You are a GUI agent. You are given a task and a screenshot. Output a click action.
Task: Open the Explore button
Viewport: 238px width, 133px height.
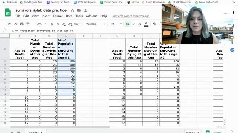(x=215, y=132)
